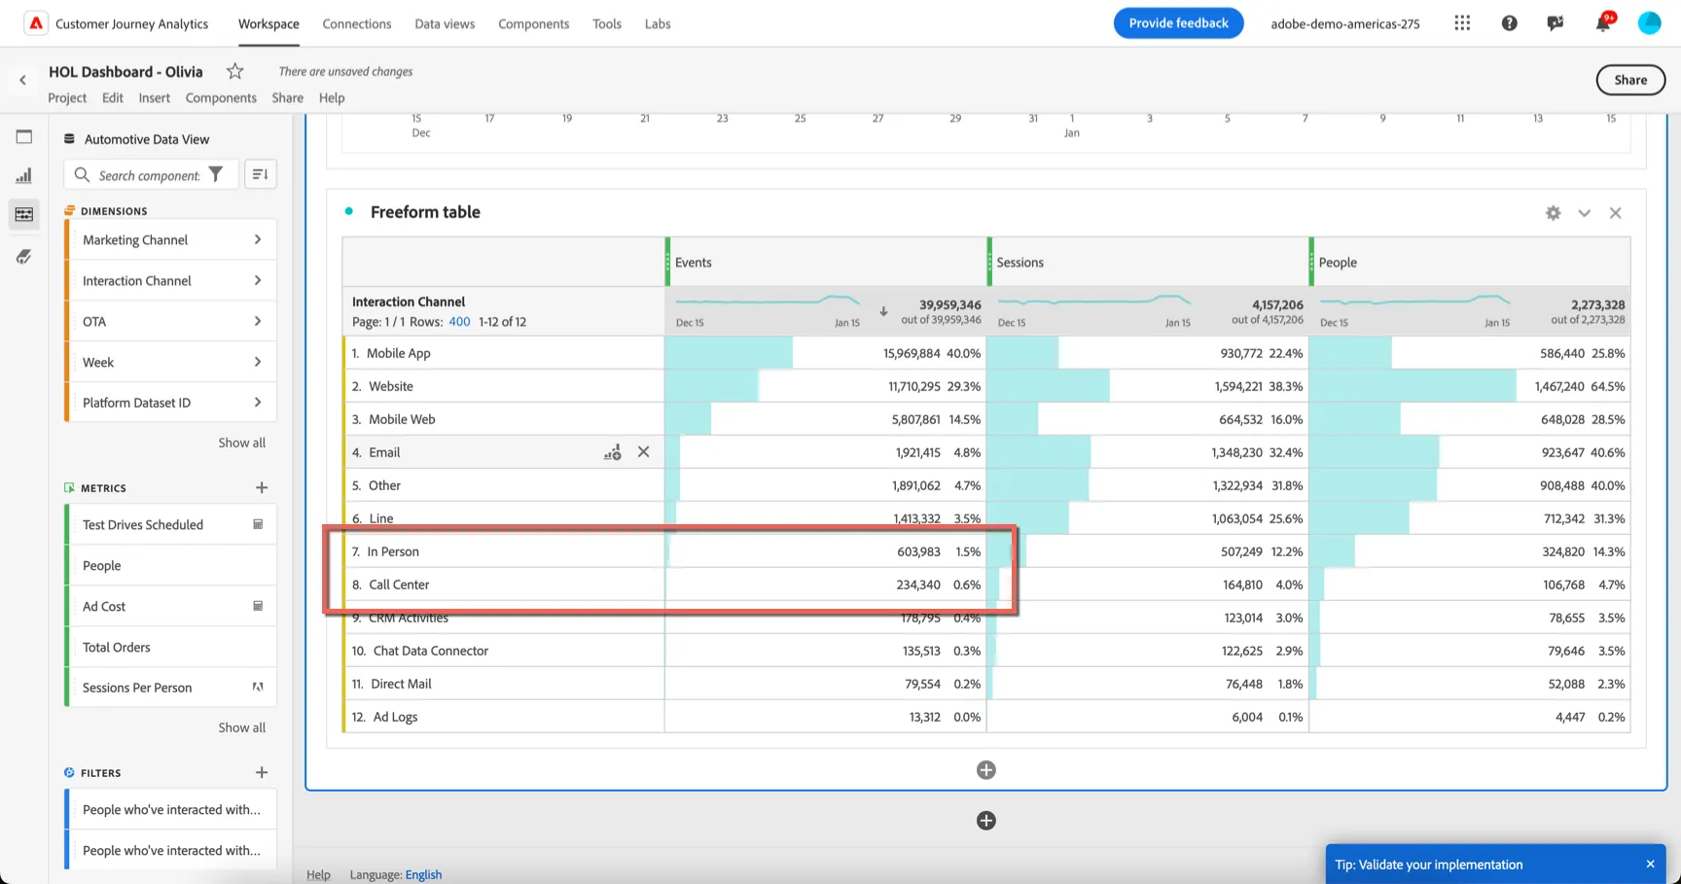
Task: Click the filter funnel icon in component search
Action: [x=216, y=175]
